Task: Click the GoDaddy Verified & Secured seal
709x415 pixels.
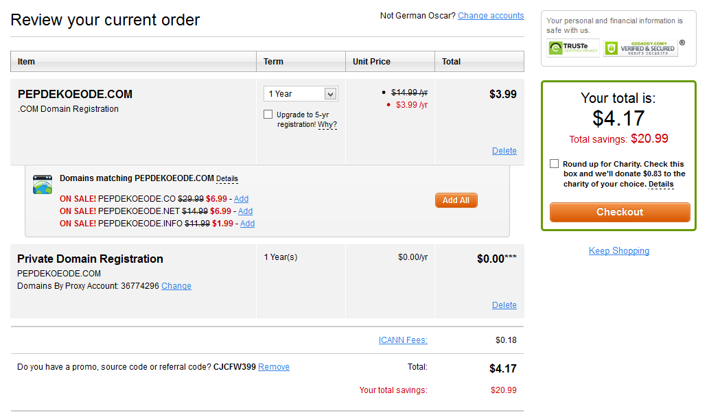Action: point(640,48)
